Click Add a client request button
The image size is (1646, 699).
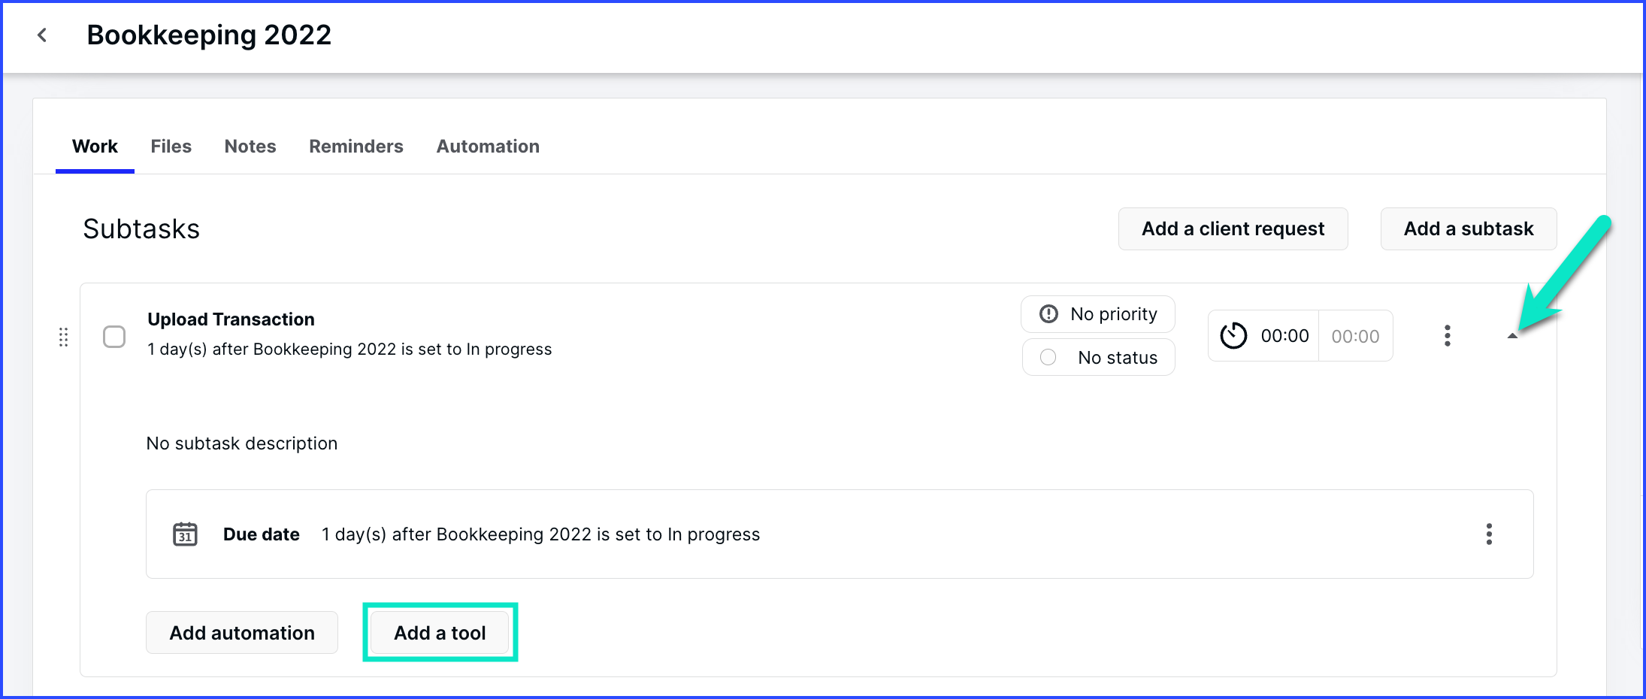(x=1233, y=229)
